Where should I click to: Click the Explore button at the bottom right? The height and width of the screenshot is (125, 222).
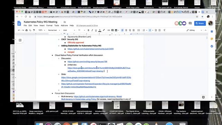203,97
